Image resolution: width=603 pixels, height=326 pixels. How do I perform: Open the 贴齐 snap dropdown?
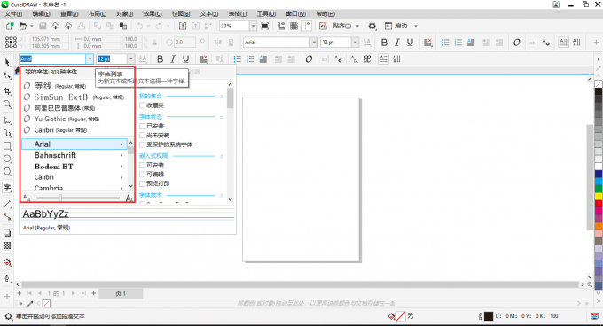pos(357,26)
